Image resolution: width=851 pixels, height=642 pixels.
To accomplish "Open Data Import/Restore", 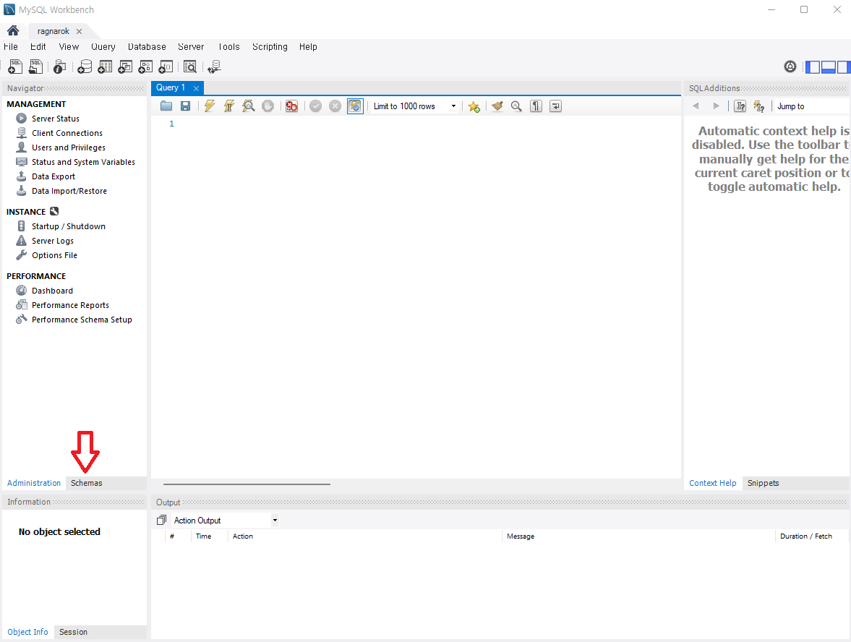I will (69, 191).
